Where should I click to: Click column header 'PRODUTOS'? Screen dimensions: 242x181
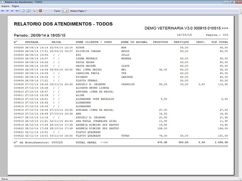161,42
